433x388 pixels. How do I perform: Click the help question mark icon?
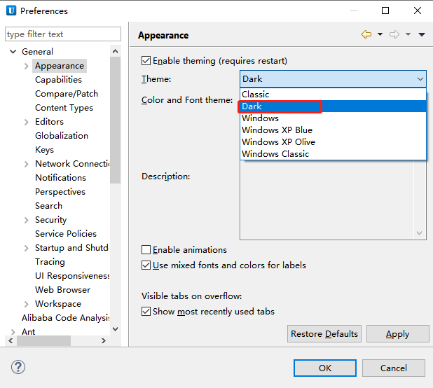18,367
